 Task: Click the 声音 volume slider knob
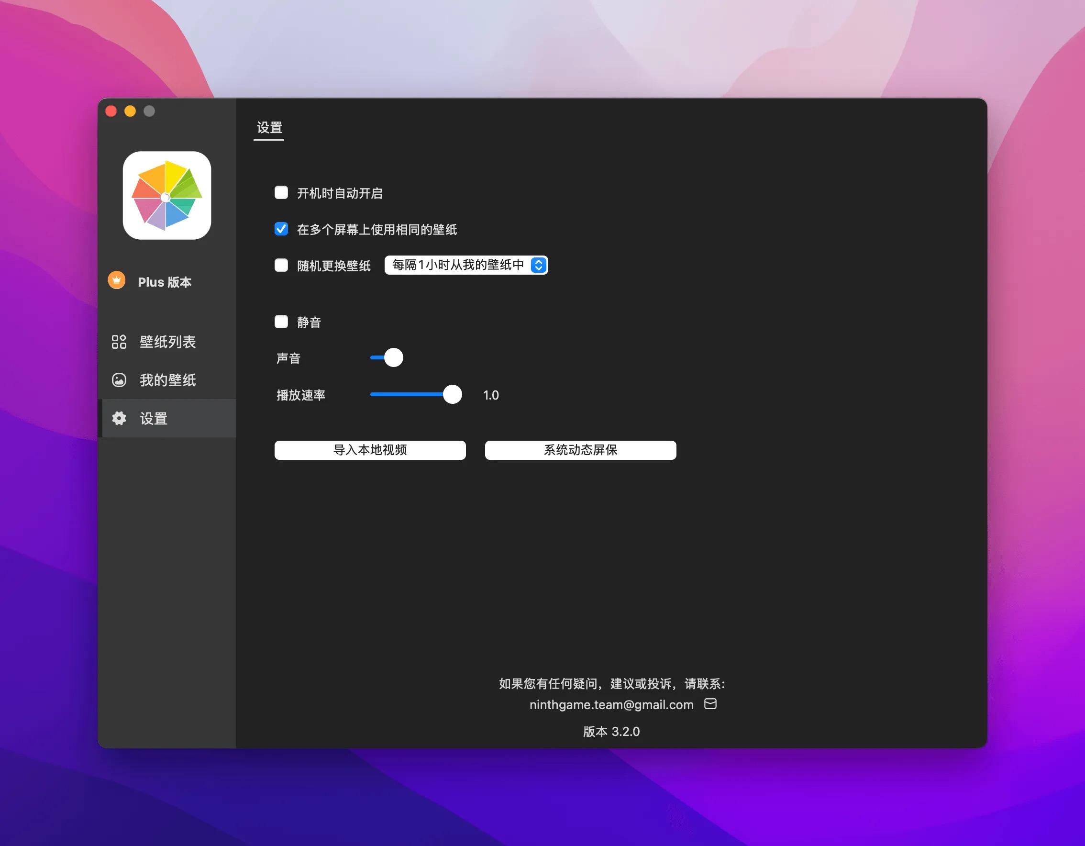[394, 357]
